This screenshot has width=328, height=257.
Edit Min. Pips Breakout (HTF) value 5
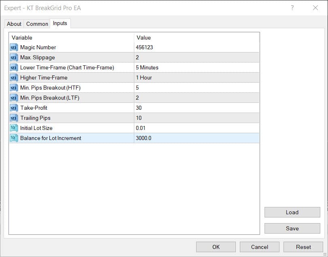click(197, 88)
